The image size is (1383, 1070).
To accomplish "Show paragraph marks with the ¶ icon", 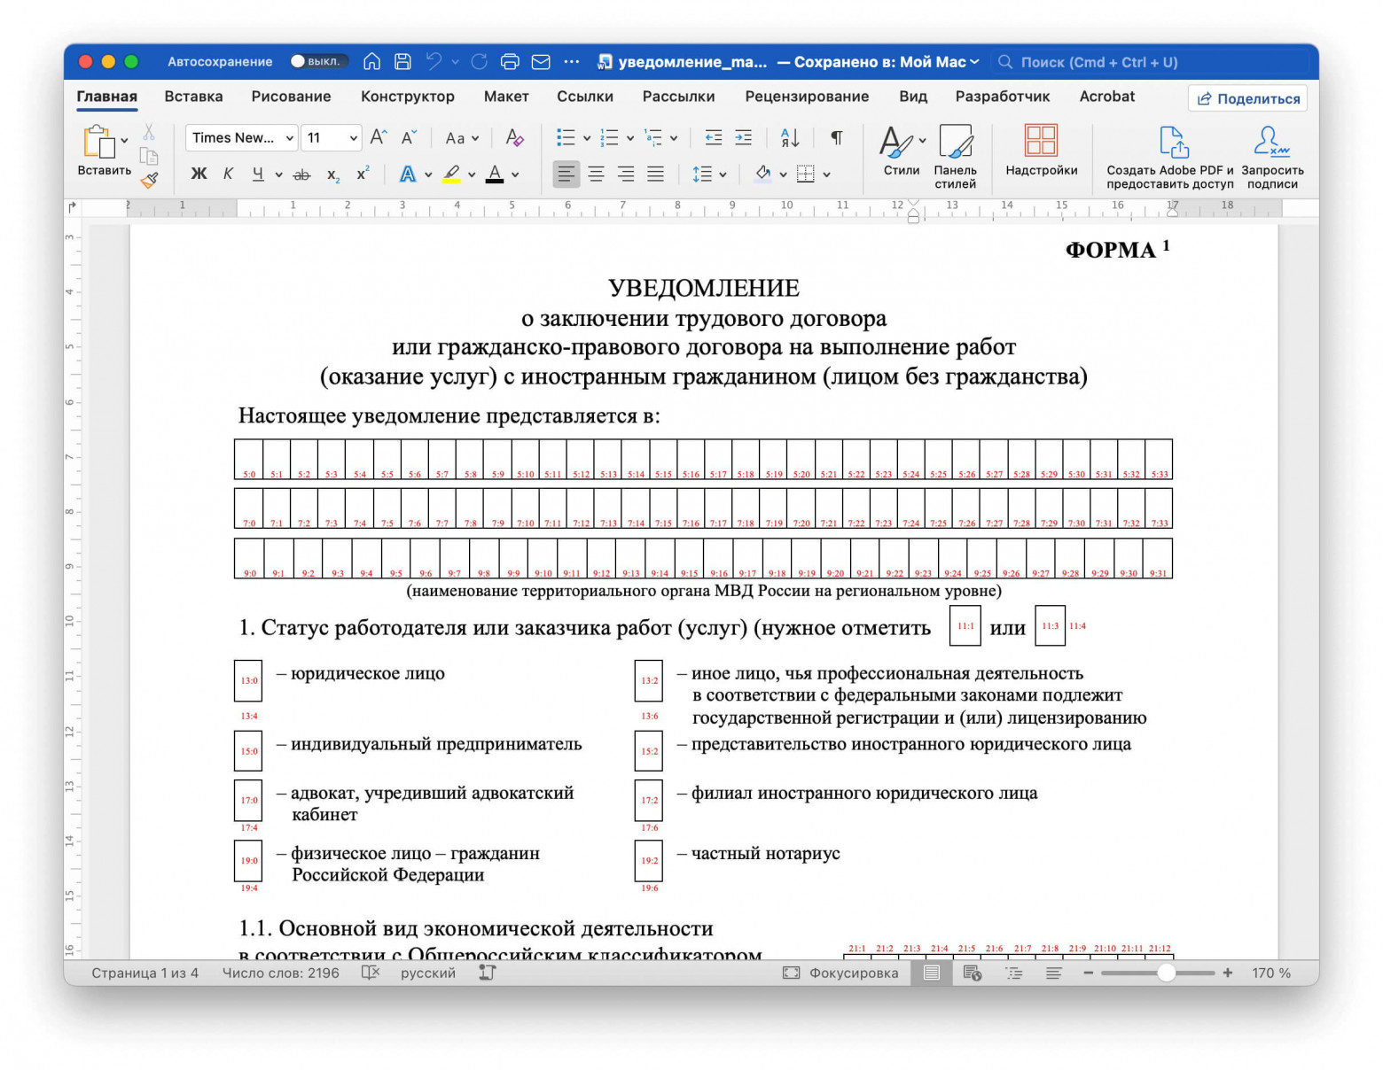I will coord(834,138).
